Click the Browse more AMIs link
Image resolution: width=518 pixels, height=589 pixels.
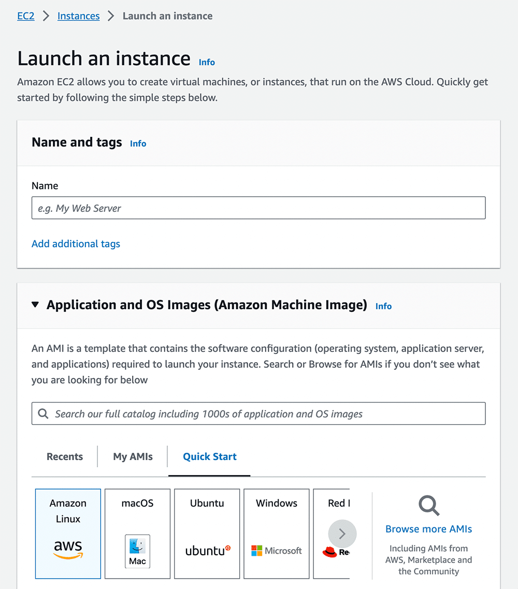tap(428, 528)
